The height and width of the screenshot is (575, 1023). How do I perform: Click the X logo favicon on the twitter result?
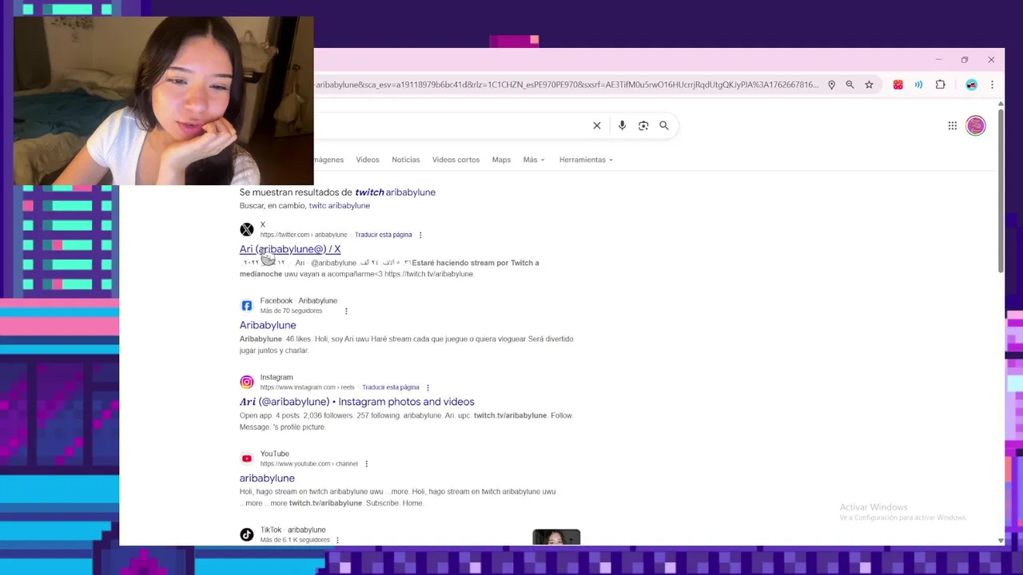[247, 230]
